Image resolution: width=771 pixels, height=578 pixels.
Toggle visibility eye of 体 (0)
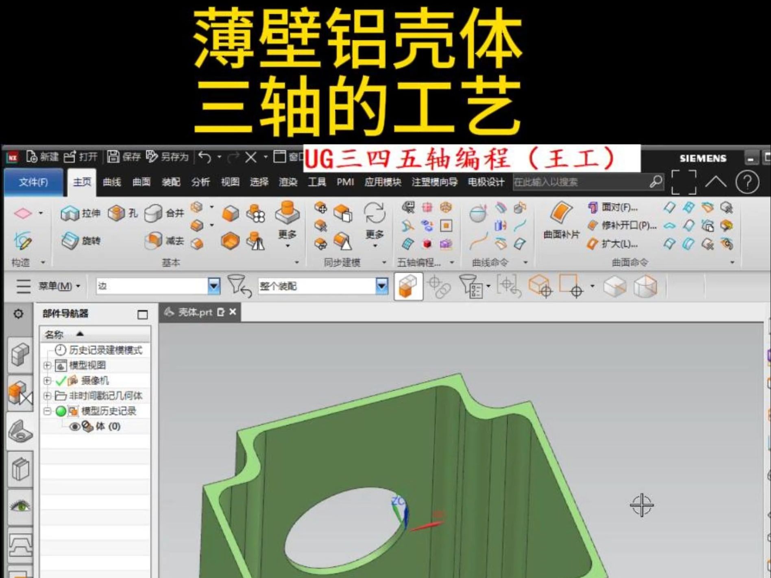pos(74,427)
